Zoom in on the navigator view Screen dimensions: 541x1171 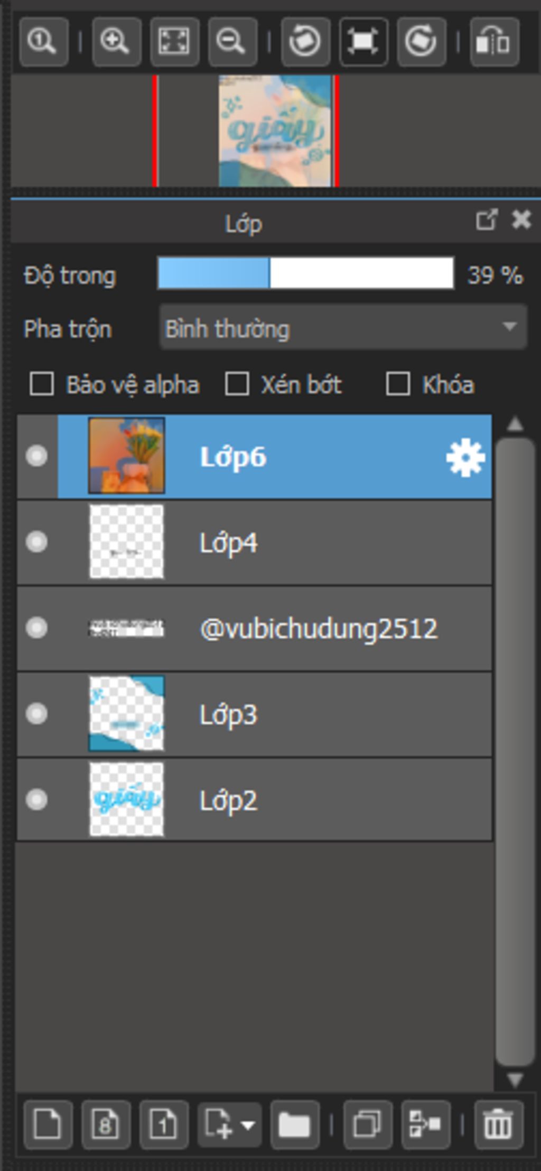pos(116,42)
